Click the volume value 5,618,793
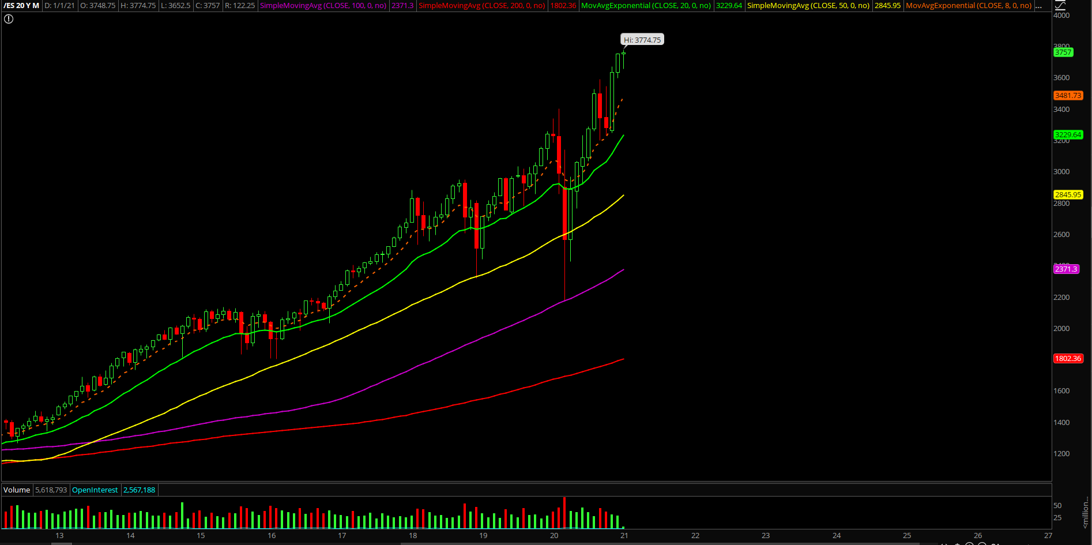 51,490
